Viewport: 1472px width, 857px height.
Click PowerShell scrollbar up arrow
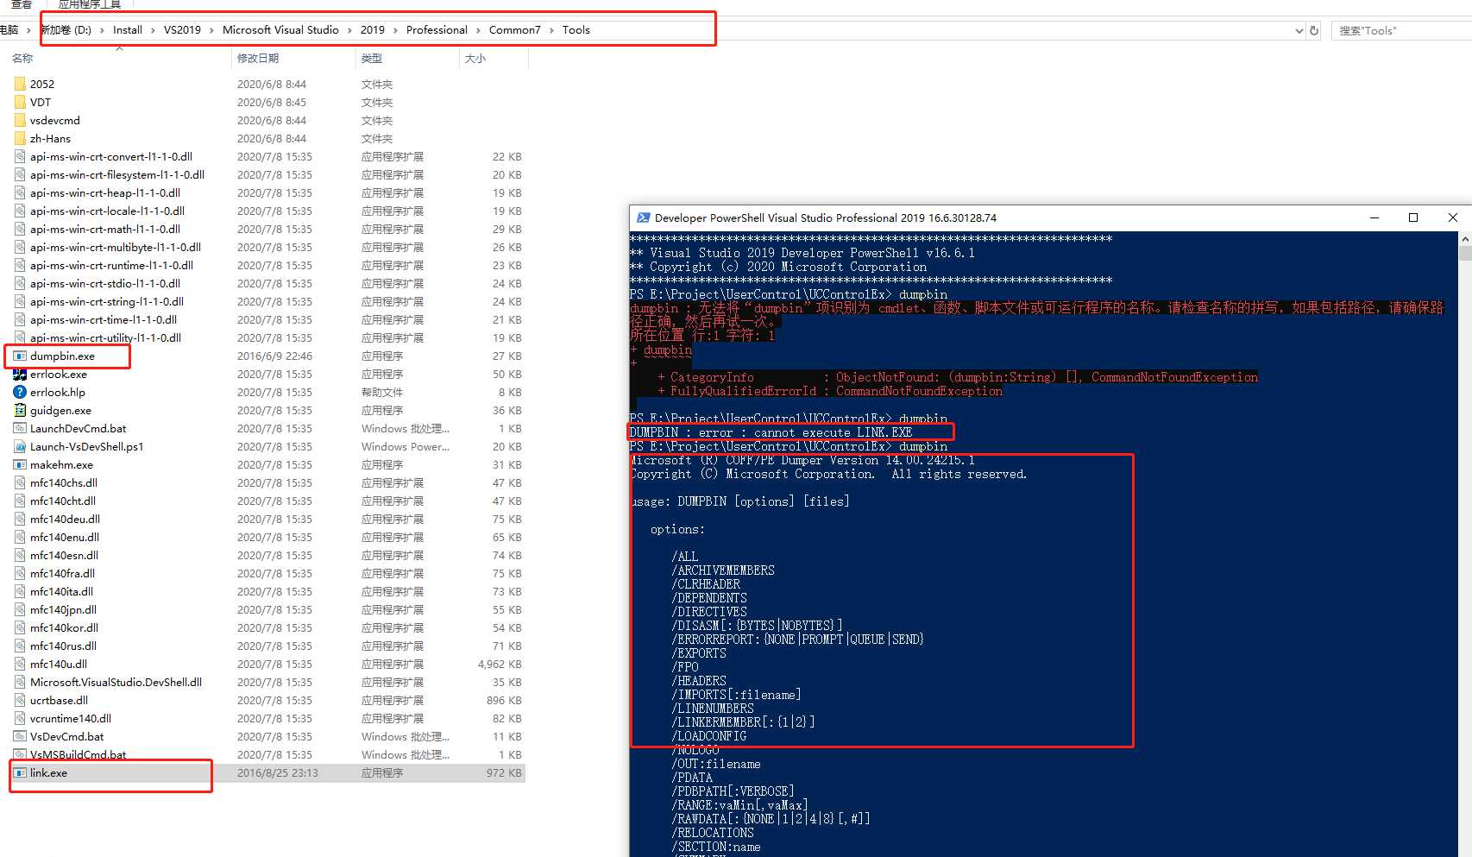(1465, 239)
